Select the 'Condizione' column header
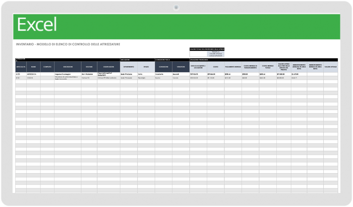 (163, 67)
